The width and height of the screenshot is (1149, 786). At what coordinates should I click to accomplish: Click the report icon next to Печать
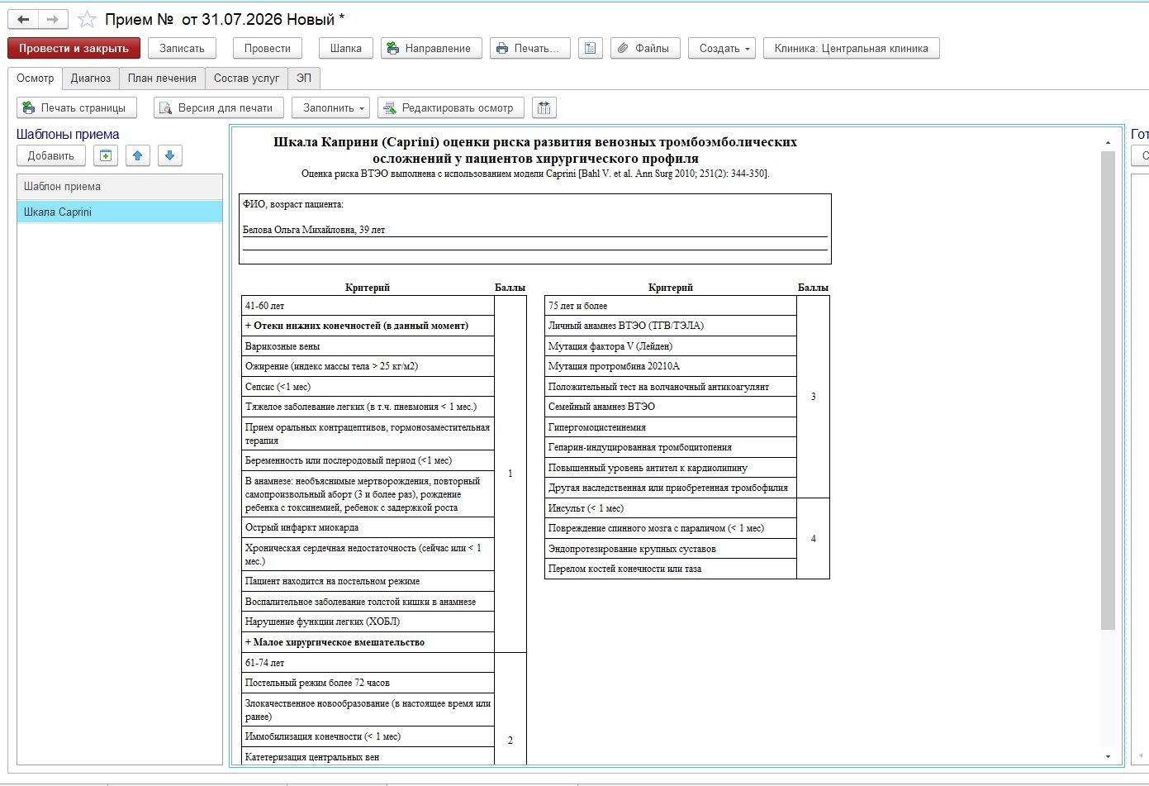[x=590, y=48]
